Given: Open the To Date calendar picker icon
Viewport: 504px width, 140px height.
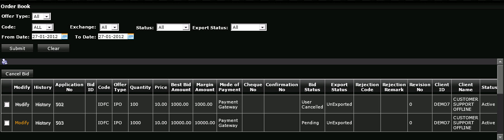Looking at the screenshot, I should [130, 37].
